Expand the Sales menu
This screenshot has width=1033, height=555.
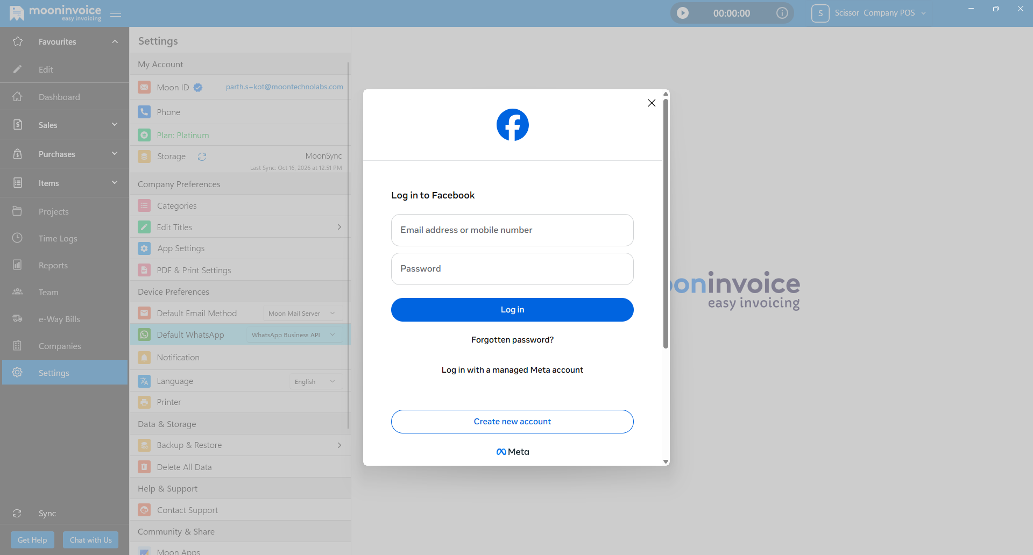point(115,124)
